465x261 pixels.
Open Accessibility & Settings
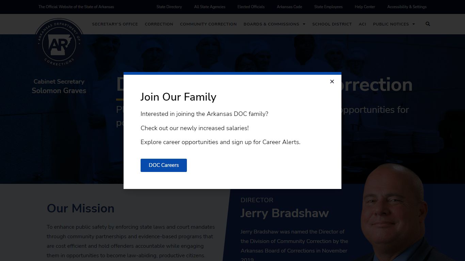tap(407, 7)
